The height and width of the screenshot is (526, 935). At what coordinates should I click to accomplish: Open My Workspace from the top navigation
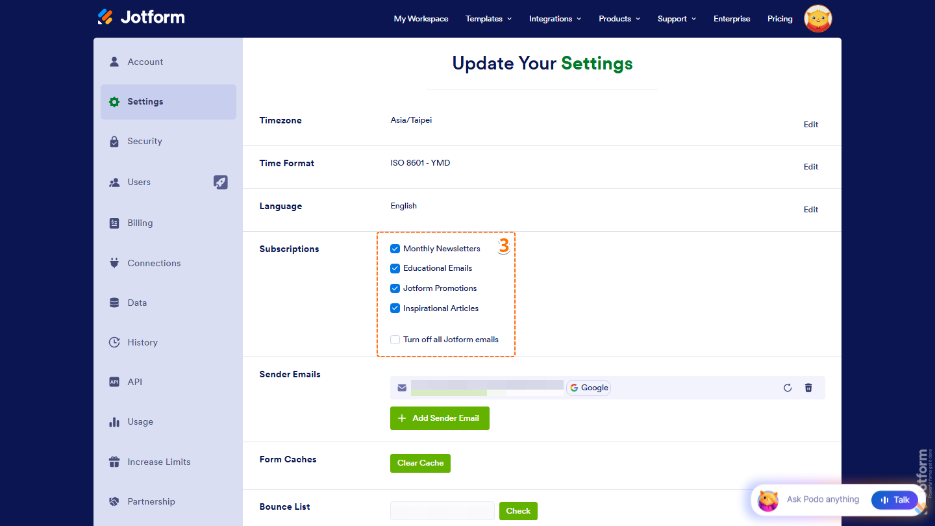pyautogui.click(x=421, y=19)
